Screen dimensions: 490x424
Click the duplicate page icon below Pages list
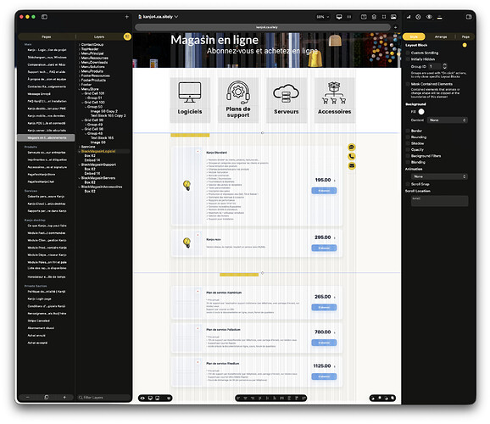pos(47,398)
